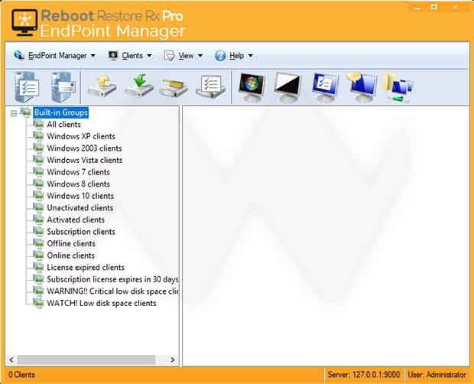Open the Help dropdown arrow
Screen dimensions: 474x384
click(250, 56)
